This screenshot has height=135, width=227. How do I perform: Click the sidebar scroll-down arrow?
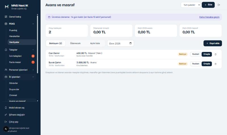[x=37, y=101]
